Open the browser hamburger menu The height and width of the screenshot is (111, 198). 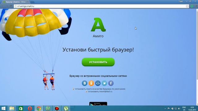click(x=196, y=6)
